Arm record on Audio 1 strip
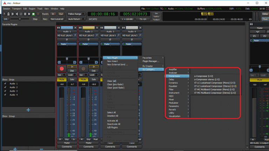Image resolution: width=269 pixels, height=151 pixels. pos(61,68)
